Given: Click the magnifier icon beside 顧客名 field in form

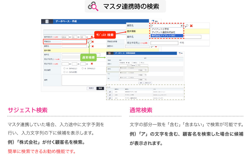Looking at the screenshot, I should point(89,46).
